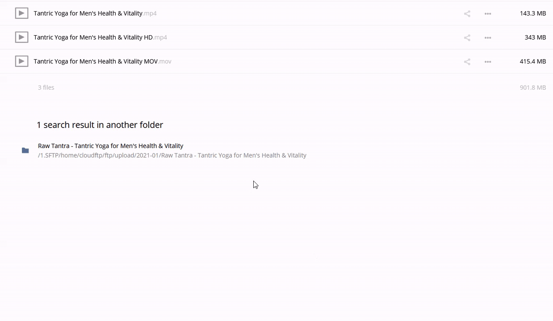Click the folder icon beside Raw Tantra result
Viewport: 553px width, 321px height.
tap(25, 151)
